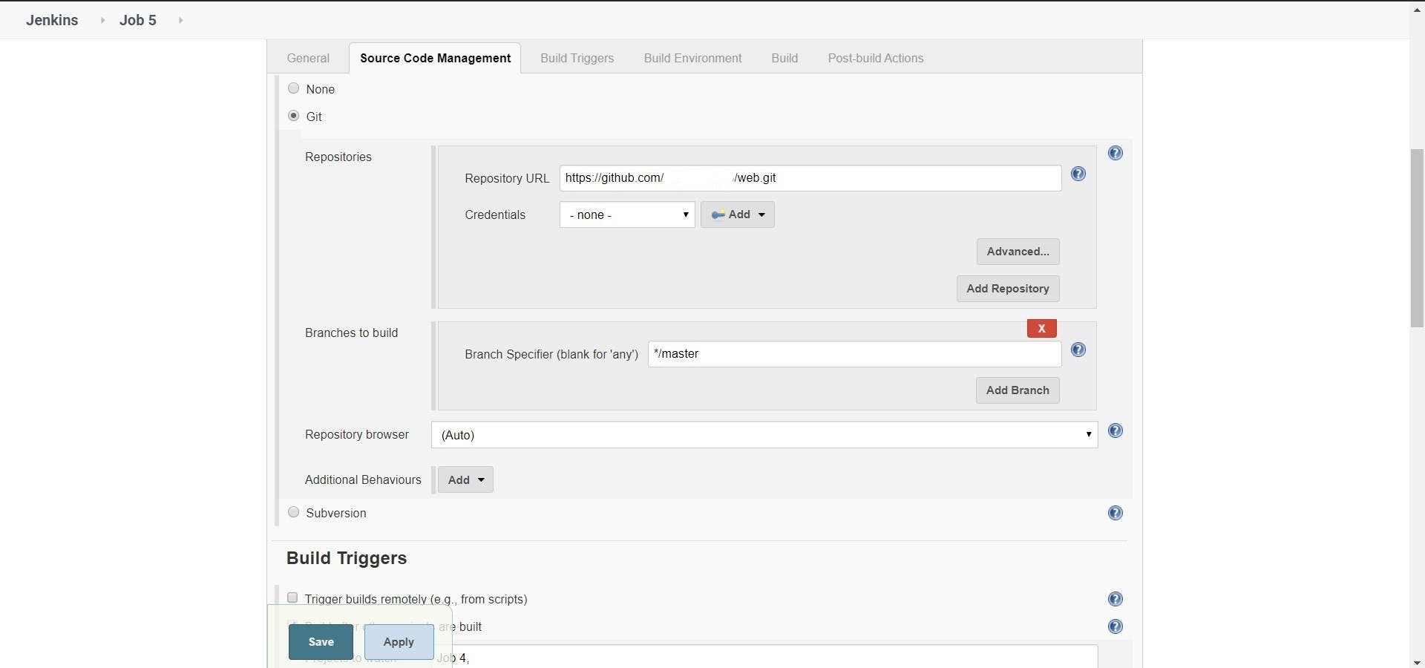
Task: Click the scrollbar up arrow
Action: coord(1417,9)
